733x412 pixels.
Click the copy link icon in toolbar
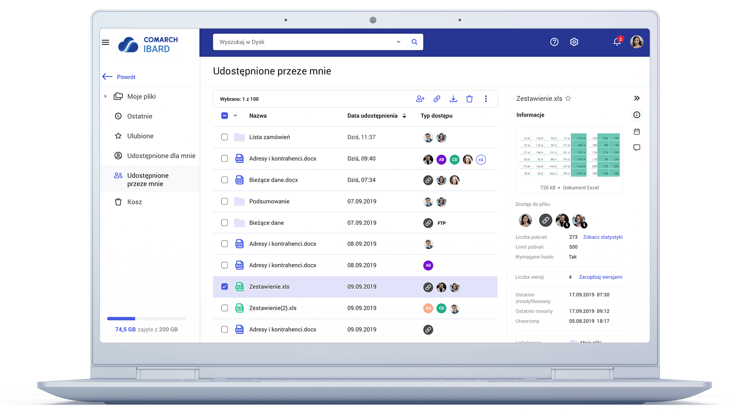437,99
